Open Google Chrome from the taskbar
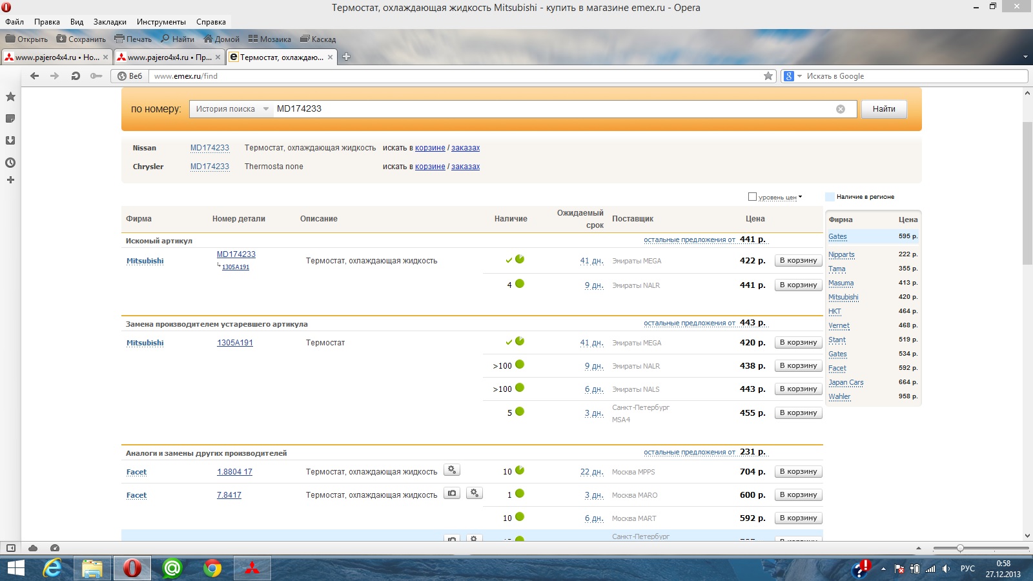1033x581 pixels. point(212,568)
